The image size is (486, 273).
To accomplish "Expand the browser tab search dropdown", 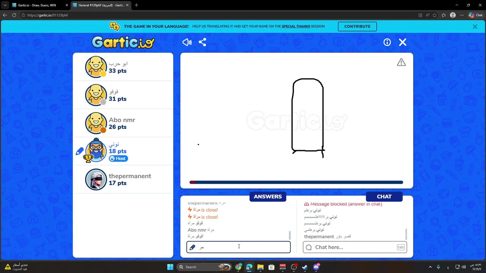I will [x=5, y=5].
